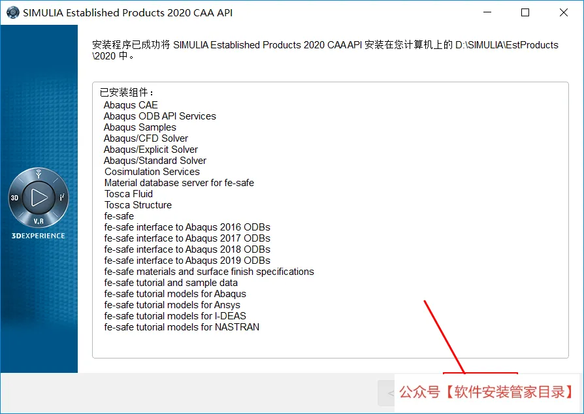Select 'fe-safe tutorial models for Abaqus'
This screenshot has height=414, width=584.
pos(175,294)
